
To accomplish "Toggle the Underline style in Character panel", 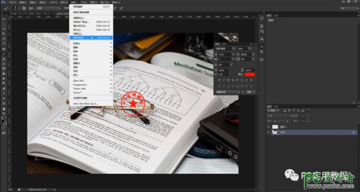I will (x=247, y=80).
